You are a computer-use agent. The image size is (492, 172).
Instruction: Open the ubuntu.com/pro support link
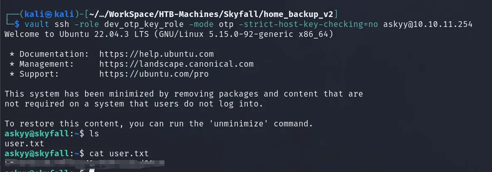tap(154, 74)
